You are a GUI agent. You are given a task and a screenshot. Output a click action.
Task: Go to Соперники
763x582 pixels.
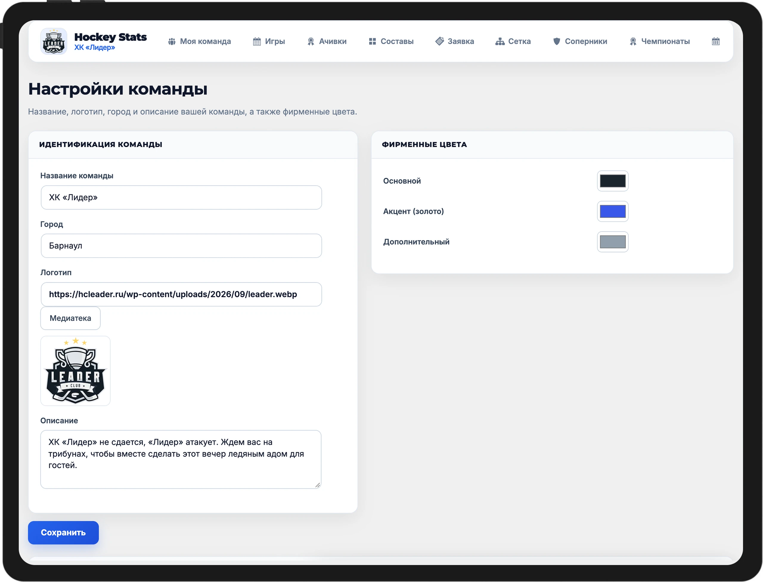[580, 42]
